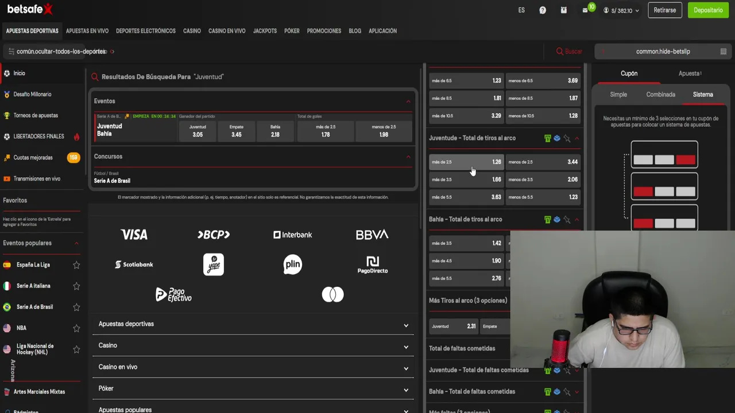Click the betslip receipt icon in the hide-betslip bar
Screen dimensions: 735x413
pyautogui.click(x=724, y=52)
